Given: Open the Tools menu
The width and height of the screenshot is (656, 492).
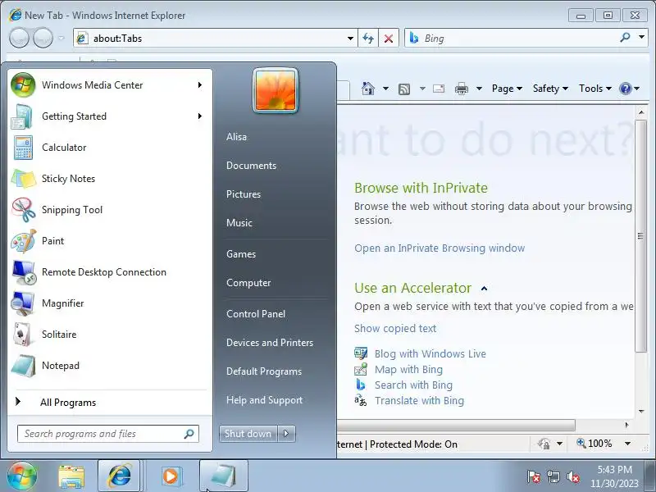Looking at the screenshot, I should click(x=595, y=89).
